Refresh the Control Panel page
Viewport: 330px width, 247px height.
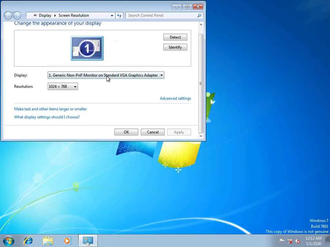coord(119,15)
